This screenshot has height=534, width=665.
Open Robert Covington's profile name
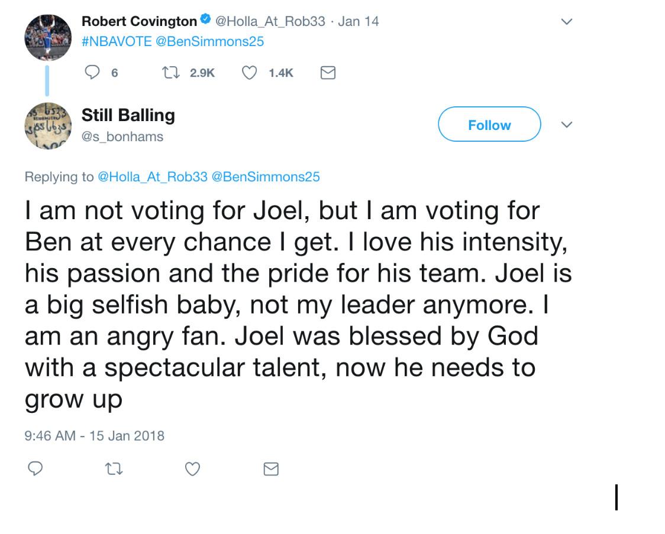[x=139, y=21]
